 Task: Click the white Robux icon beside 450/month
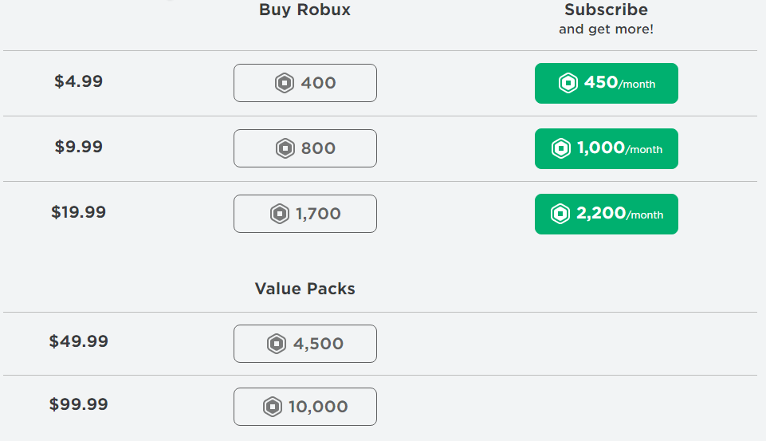pyautogui.click(x=568, y=83)
